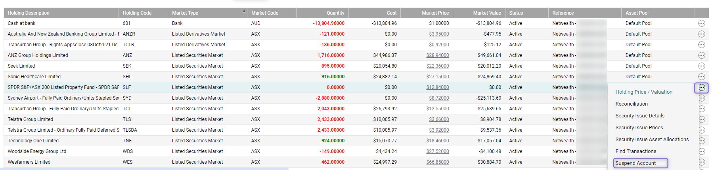Viewport: 714px width, 170px height.
Task: Click the sort arrow in Market Type header
Action: pos(244,11)
